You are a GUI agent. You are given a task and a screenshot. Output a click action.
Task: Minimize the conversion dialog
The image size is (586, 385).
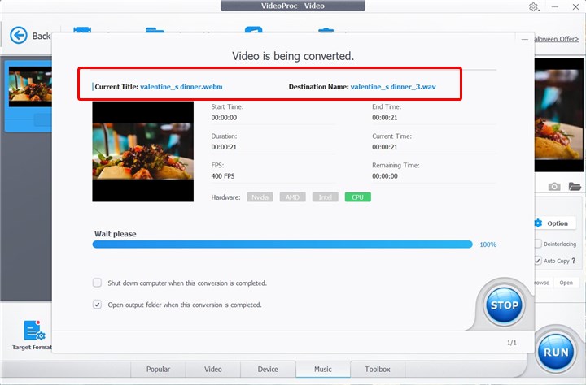pos(525,39)
